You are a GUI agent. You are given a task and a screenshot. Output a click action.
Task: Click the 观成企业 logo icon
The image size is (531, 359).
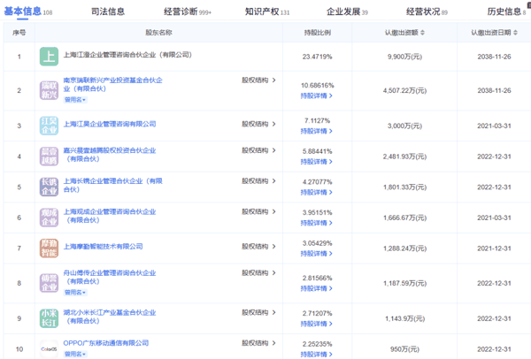point(50,216)
